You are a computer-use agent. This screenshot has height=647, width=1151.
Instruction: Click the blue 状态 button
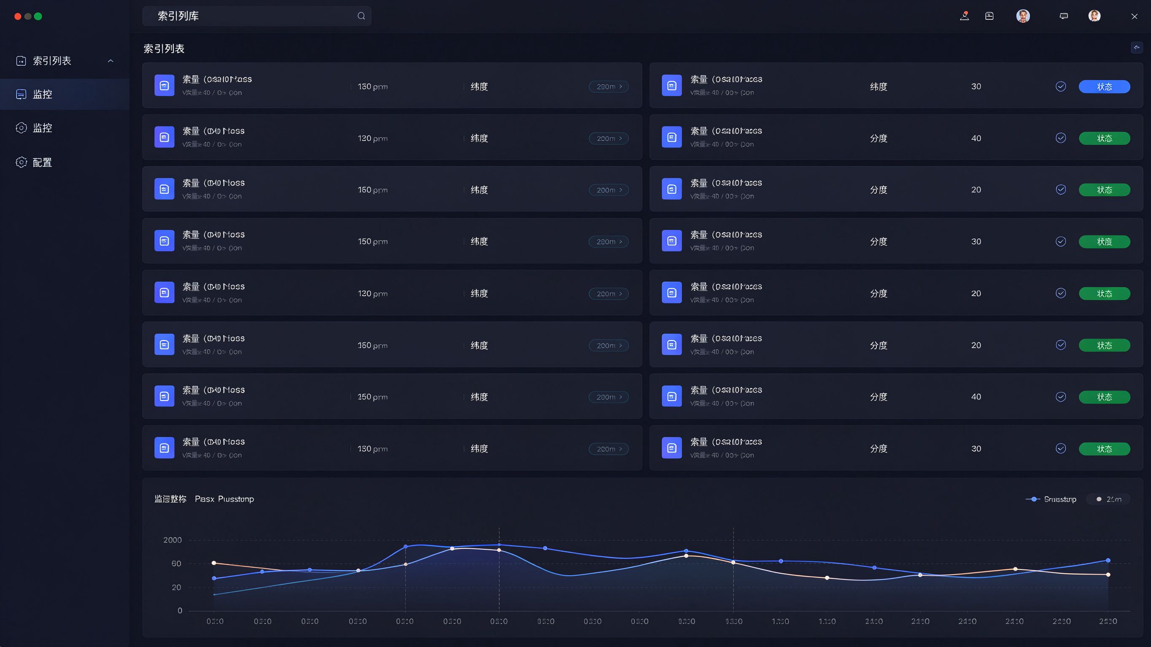[1104, 87]
